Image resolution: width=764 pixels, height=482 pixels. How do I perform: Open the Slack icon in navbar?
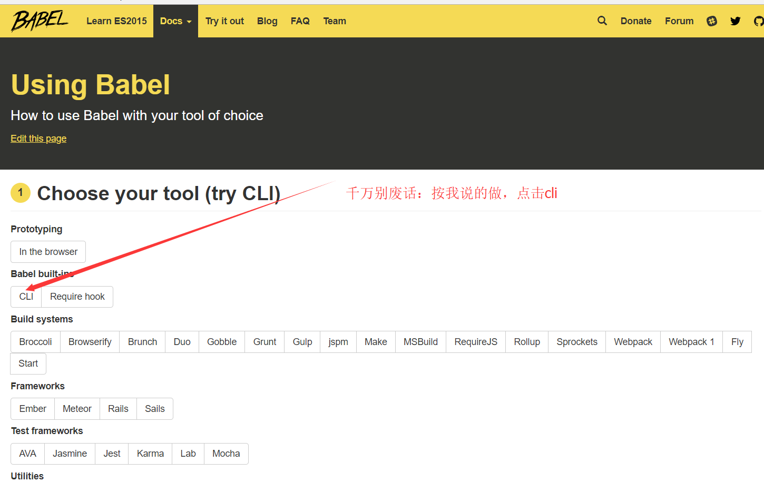click(x=712, y=21)
